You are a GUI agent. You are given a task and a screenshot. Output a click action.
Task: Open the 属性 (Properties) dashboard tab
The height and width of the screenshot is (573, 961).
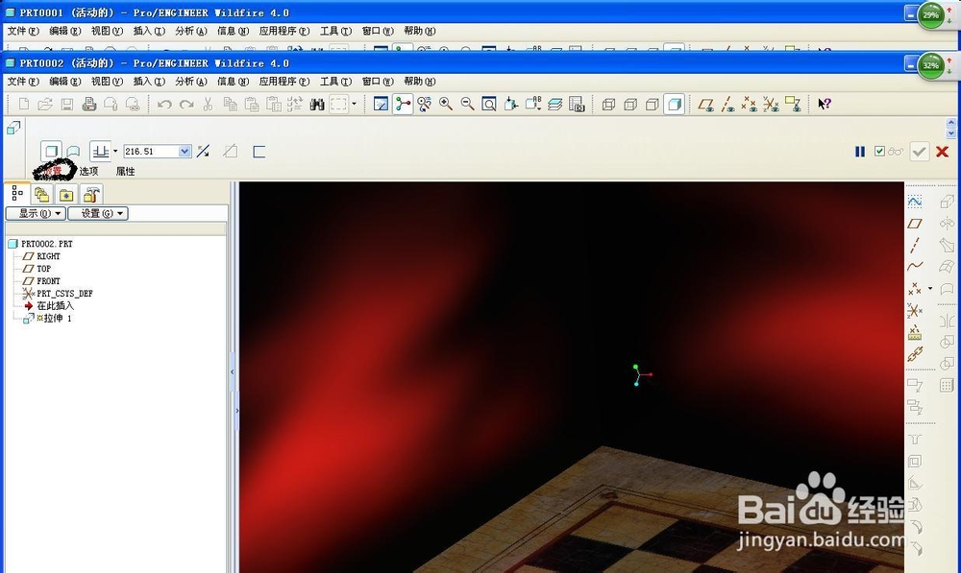pos(125,172)
